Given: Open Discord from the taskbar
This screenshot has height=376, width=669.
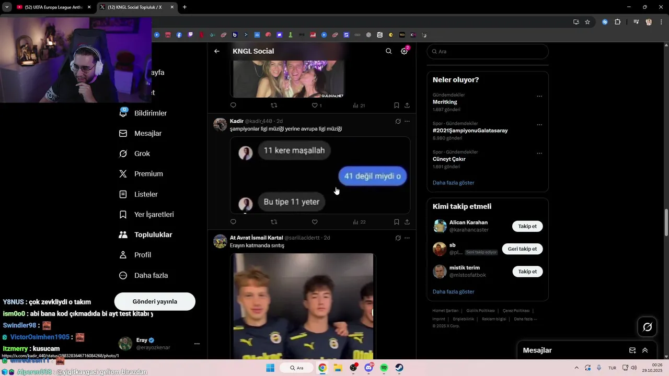Looking at the screenshot, I should pos(369,368).
